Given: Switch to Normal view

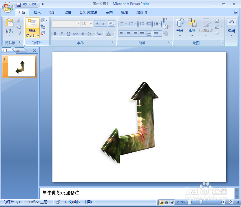Looking at the screenshot, I should [161, 202].
